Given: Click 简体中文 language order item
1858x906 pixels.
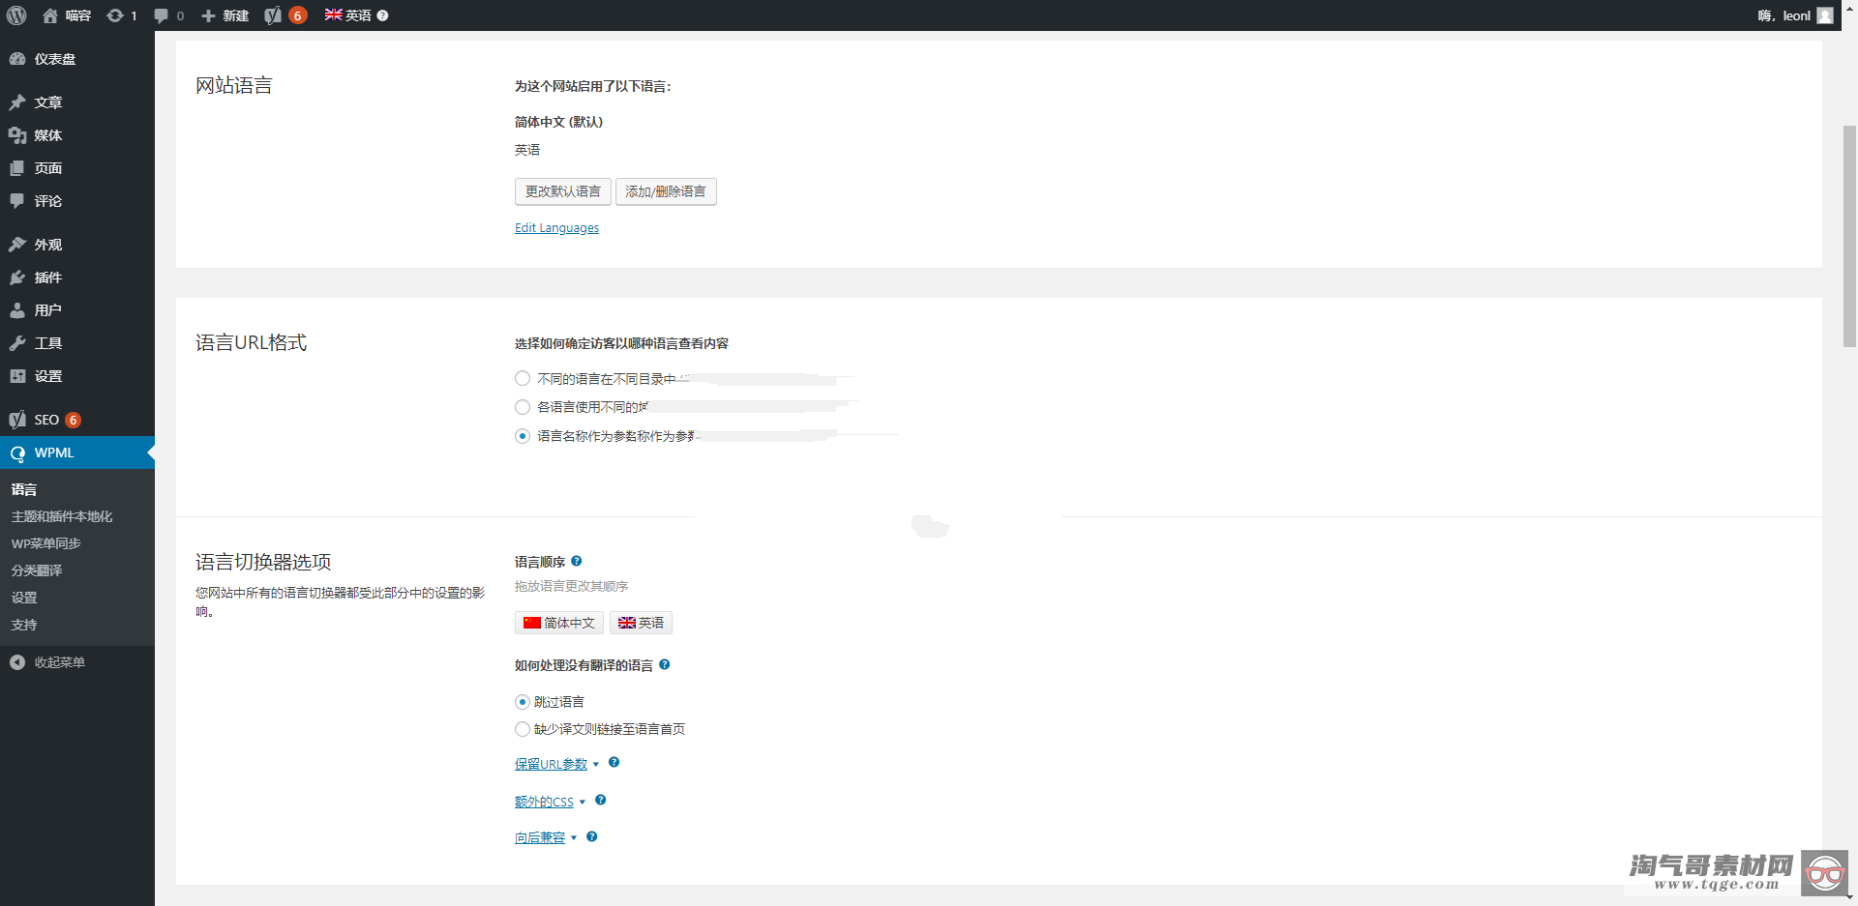Looking at the screenshot, I should click(559, 623).
